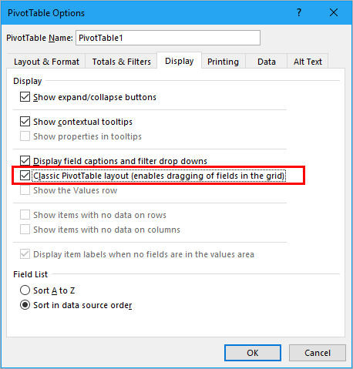Close the PivotTable Options dialog
The width and height of the screenshot is (353, 369).
[x=334, y=12]
